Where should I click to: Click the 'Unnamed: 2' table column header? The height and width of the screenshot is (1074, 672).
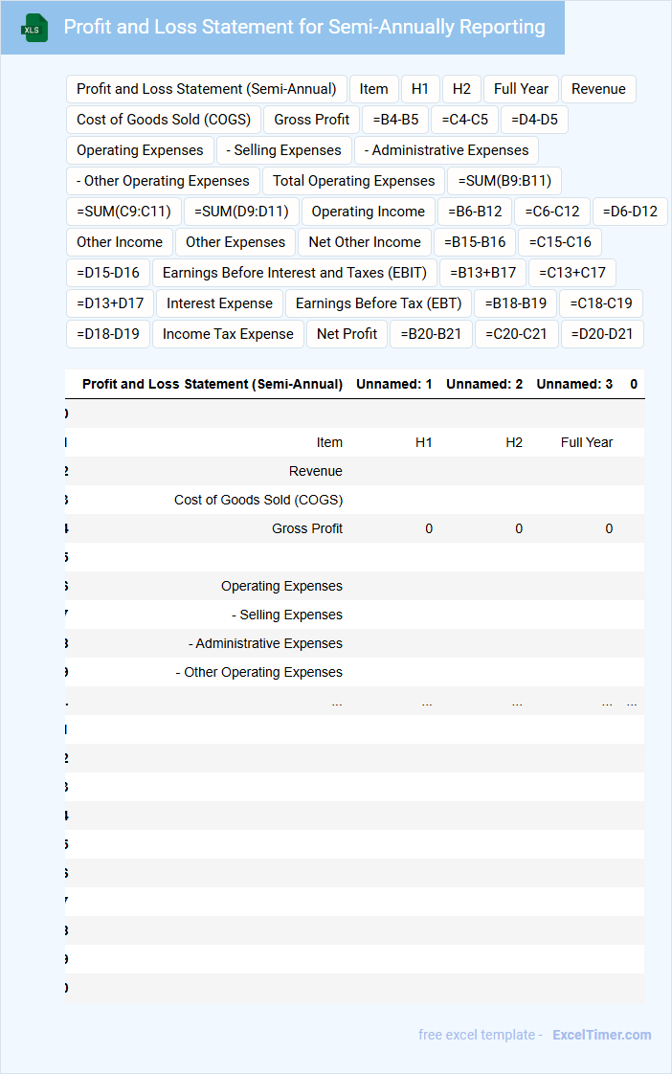(484, 384)
